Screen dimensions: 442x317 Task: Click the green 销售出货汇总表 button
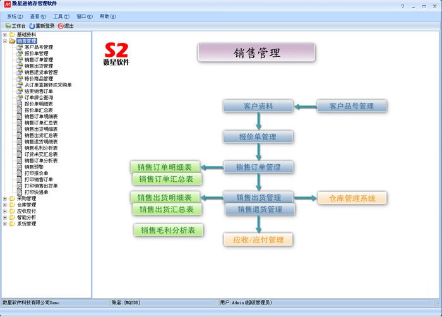[x=167, y=209]
